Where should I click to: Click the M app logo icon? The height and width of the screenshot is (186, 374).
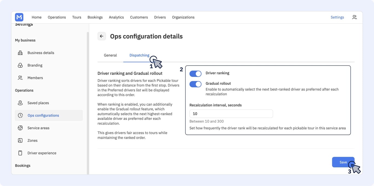click(x=19, y=17)
